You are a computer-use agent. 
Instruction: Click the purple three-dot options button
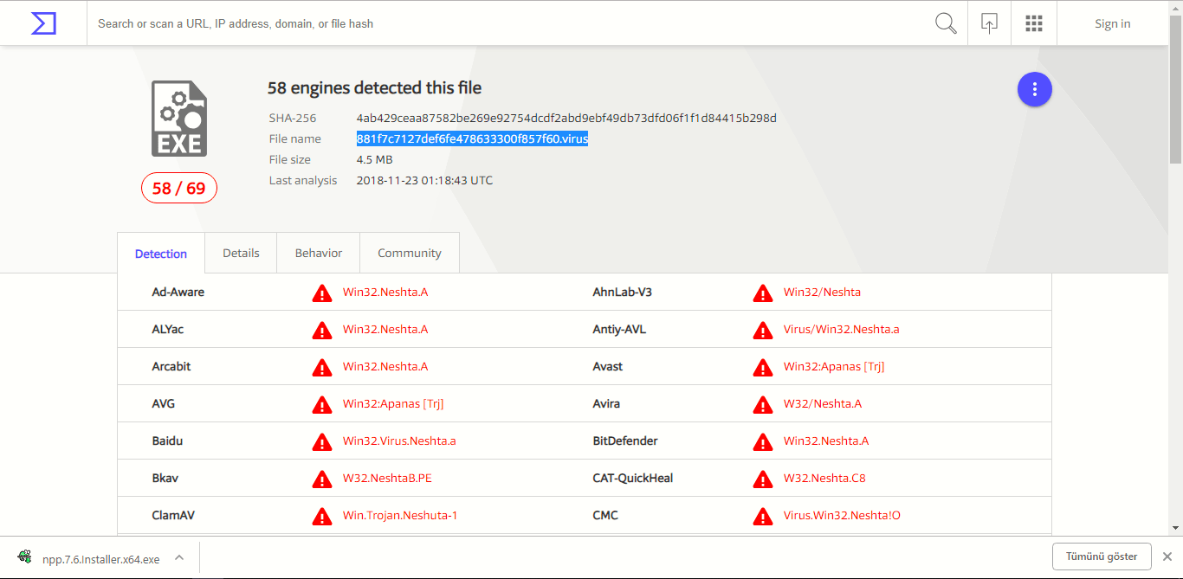click(x=1034, y=89)
